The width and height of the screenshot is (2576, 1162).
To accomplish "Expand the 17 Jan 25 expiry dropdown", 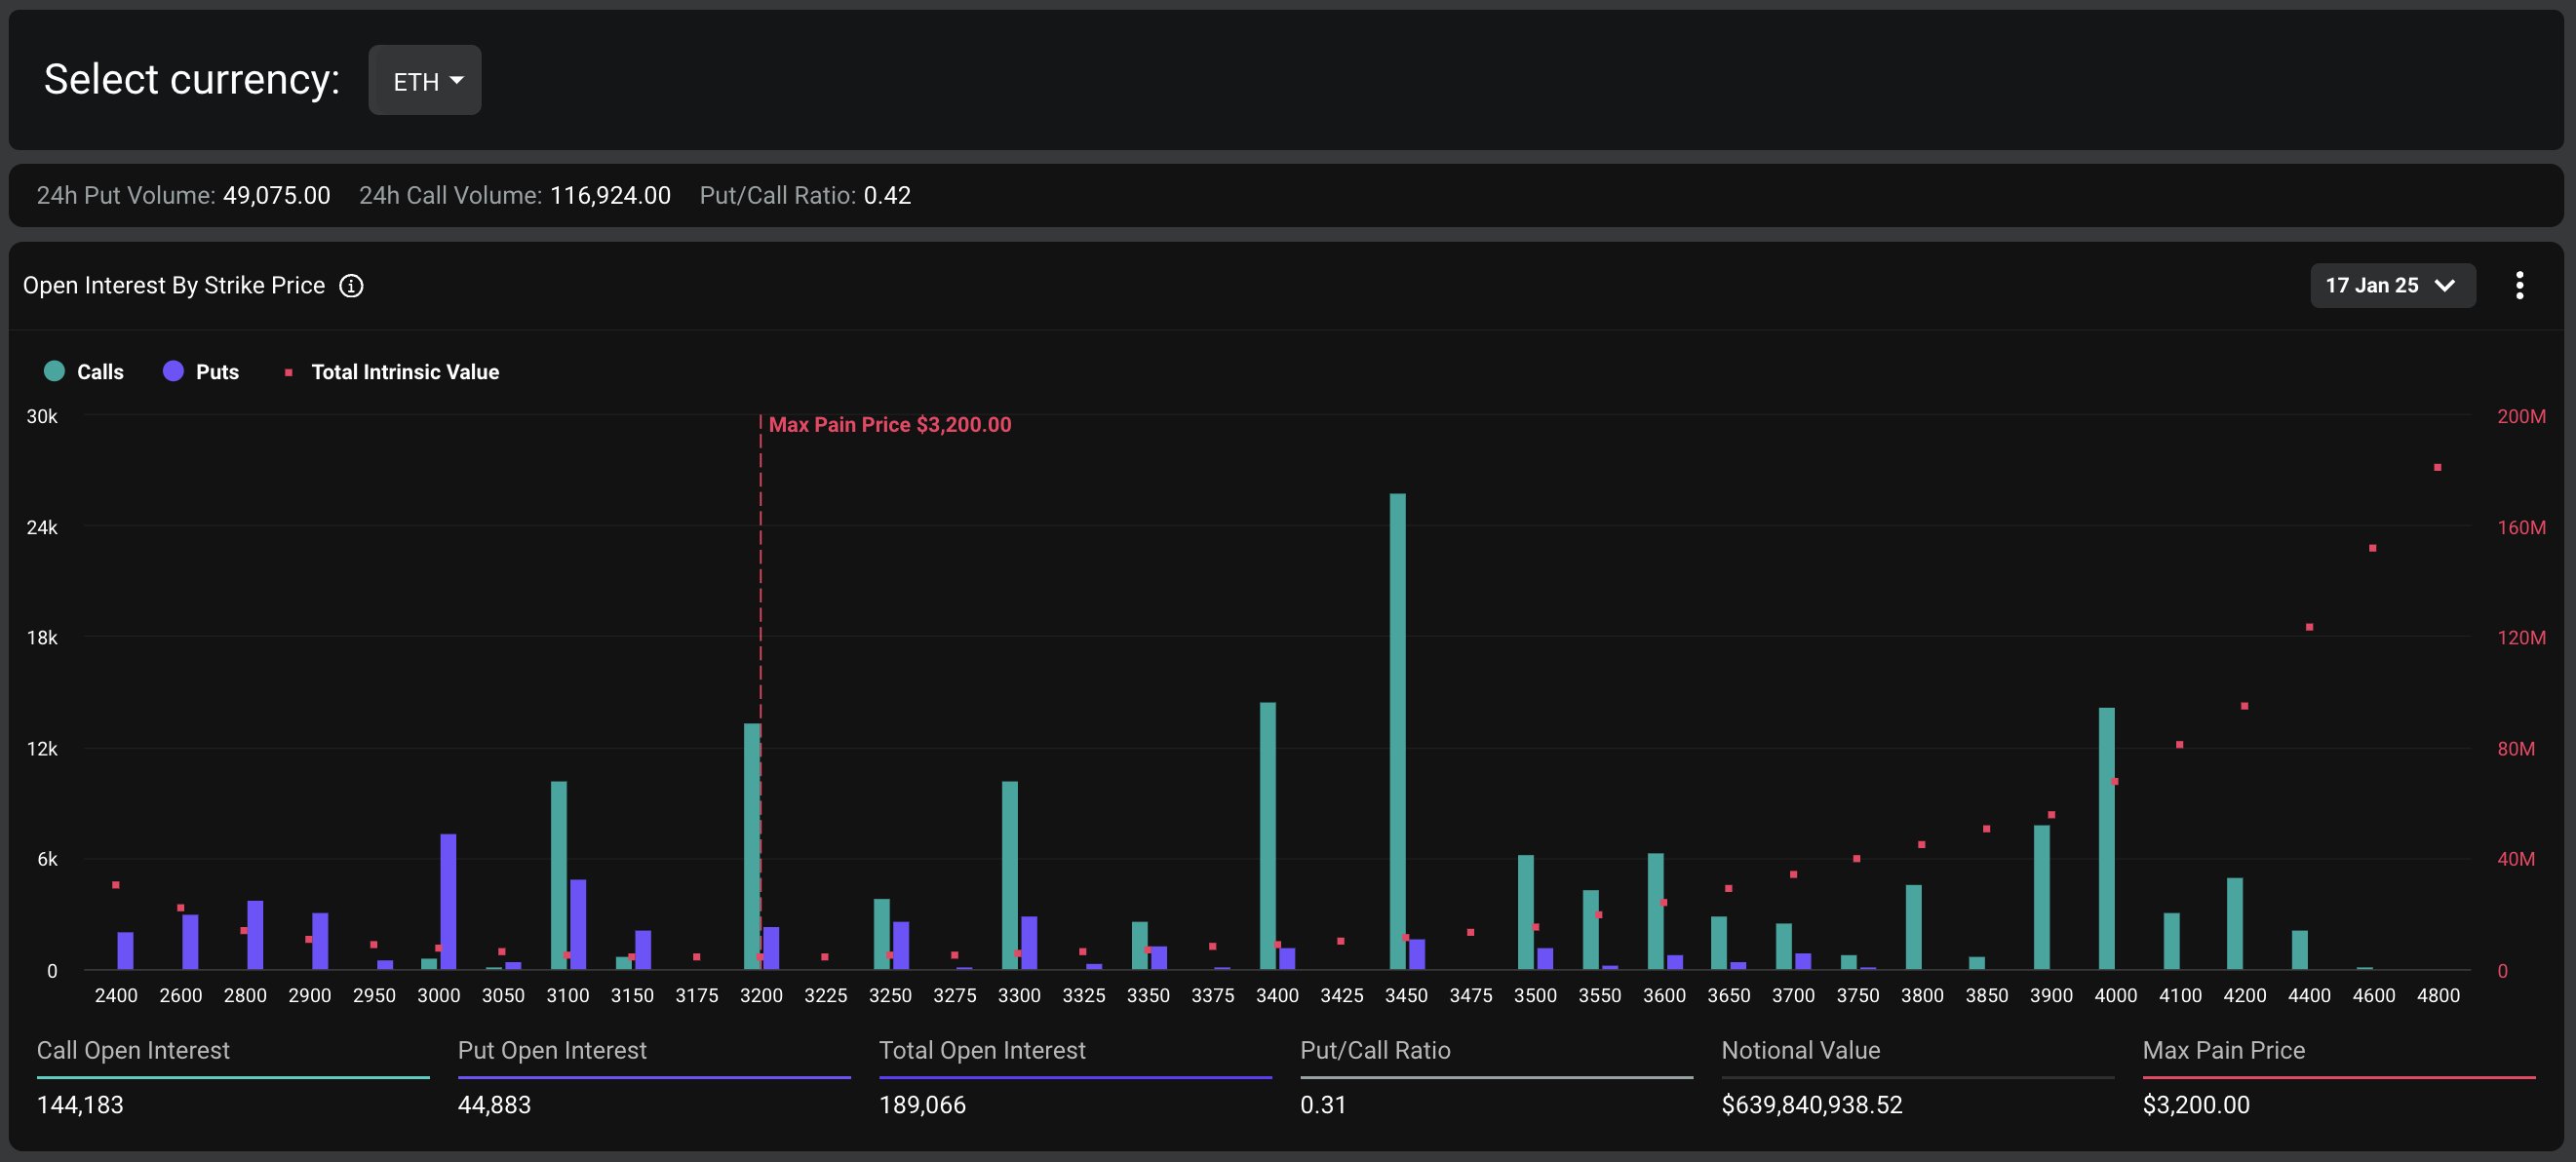I will pyautogui.click(x=2391, y=286).
